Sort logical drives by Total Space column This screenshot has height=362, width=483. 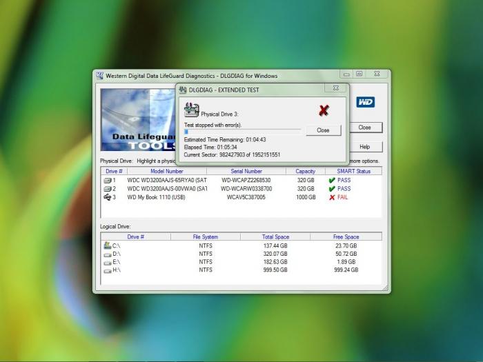coord(275,237)
